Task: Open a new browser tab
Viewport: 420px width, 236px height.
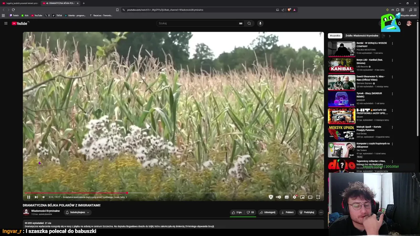Action: (84, 3)
